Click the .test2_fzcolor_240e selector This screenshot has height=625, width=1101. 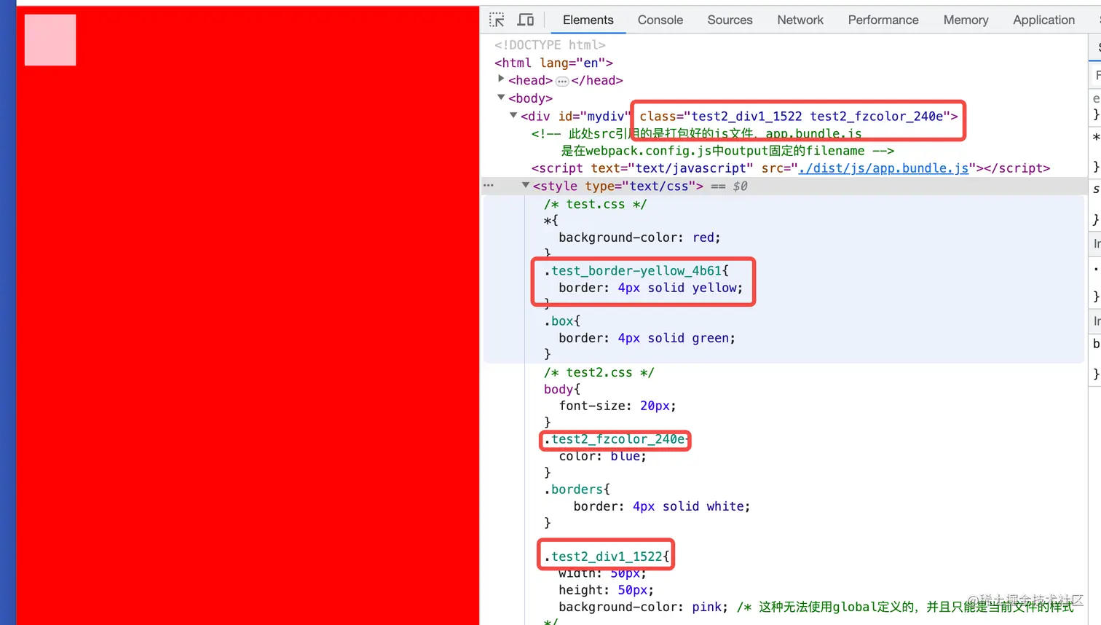(615, 439)
